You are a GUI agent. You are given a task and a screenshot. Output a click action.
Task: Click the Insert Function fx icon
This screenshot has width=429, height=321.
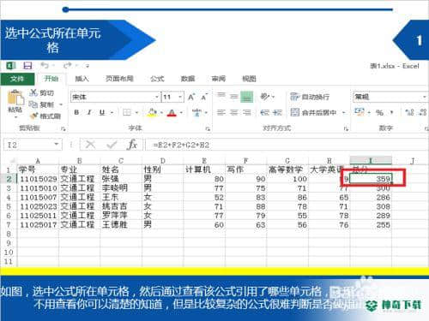click(132, 145)
